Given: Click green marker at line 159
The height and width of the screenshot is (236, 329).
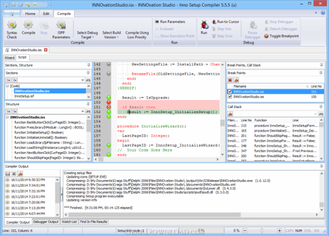Looking at the screenshot, I should [109, 145].
